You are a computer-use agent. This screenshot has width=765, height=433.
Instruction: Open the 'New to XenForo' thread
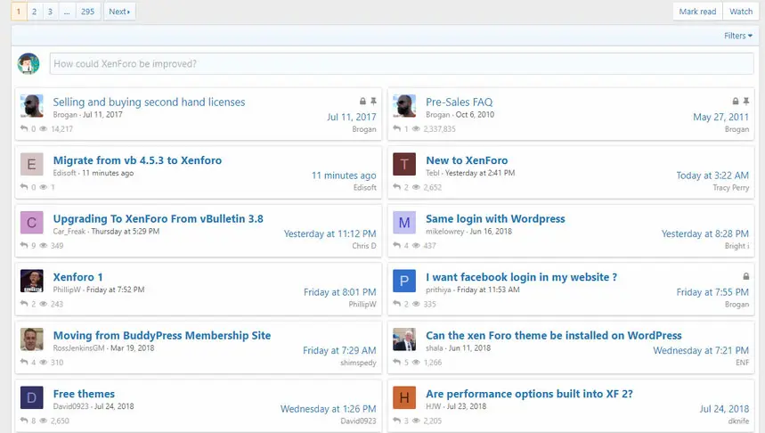pyautogui.click(x=467, y=160)
